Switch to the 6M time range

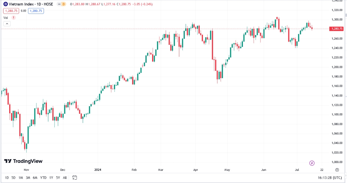click(35, 178)
